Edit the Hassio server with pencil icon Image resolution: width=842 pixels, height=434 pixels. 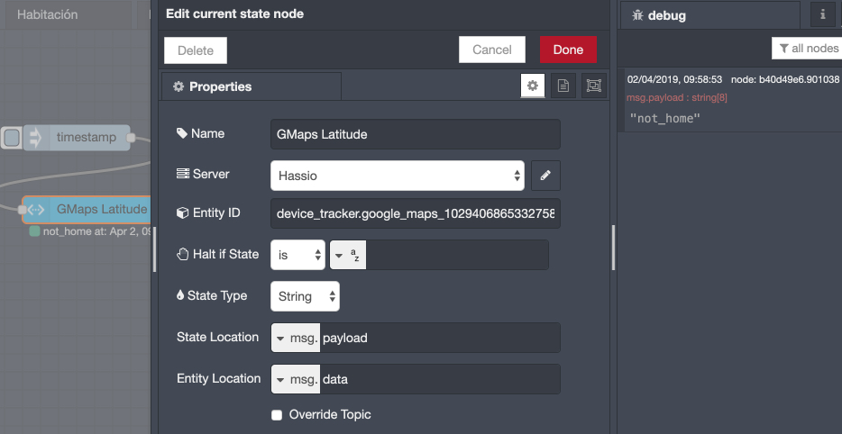(545, 176)
